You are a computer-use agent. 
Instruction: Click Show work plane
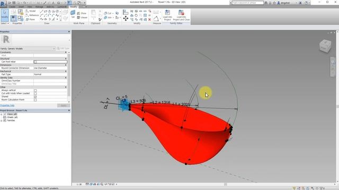(82, 13)
